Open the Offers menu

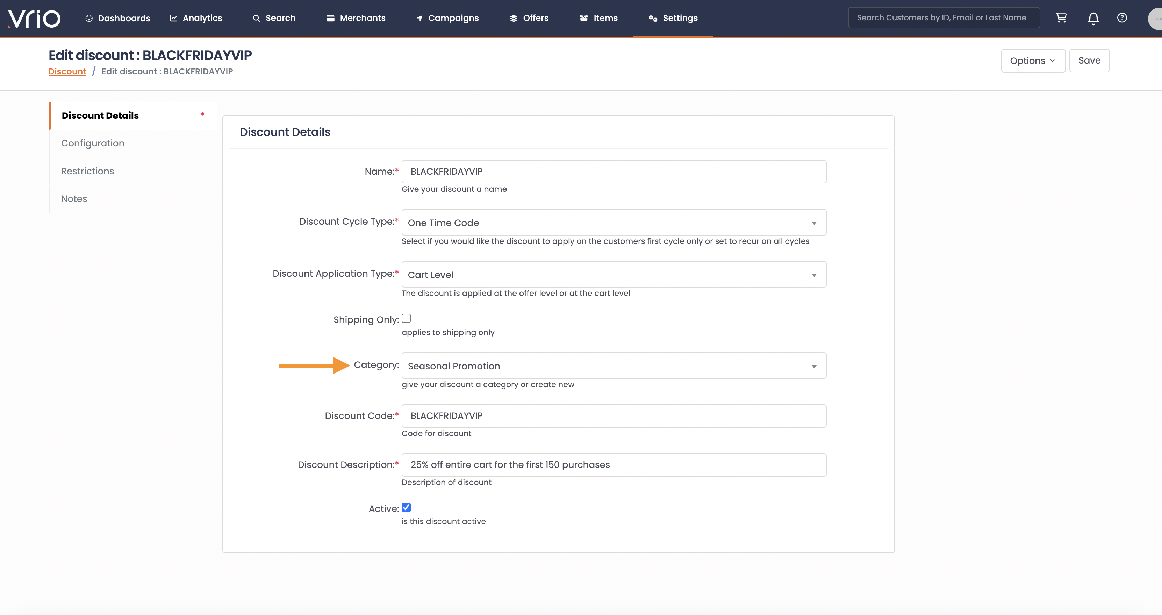tap(529, 18)
